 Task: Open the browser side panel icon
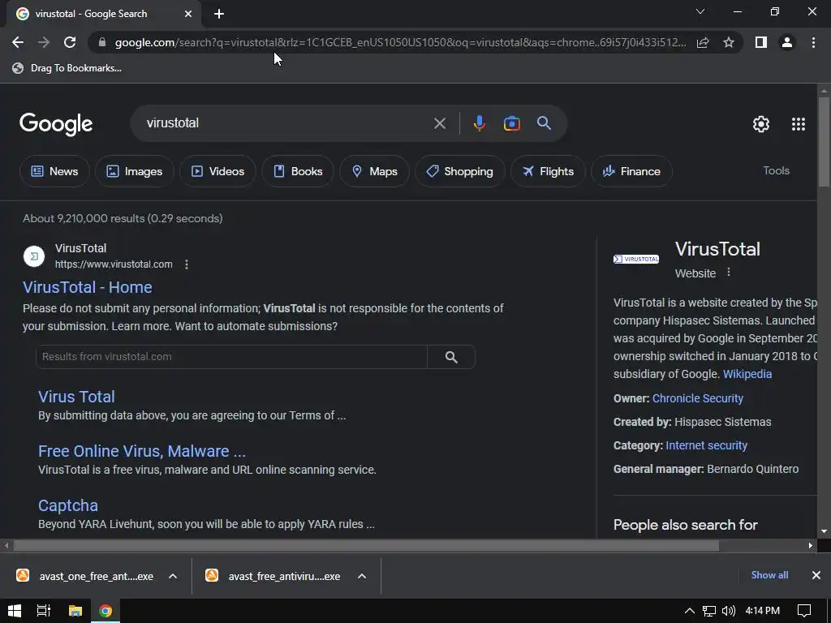(761, 42)
